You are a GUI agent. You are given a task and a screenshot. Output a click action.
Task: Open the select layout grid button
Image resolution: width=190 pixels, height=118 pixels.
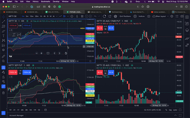(149, 16)
